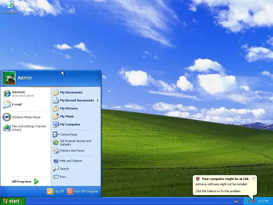Click the Log Off key icon
Viewport: 273px width, 205px height.
[x=50, y=191]
